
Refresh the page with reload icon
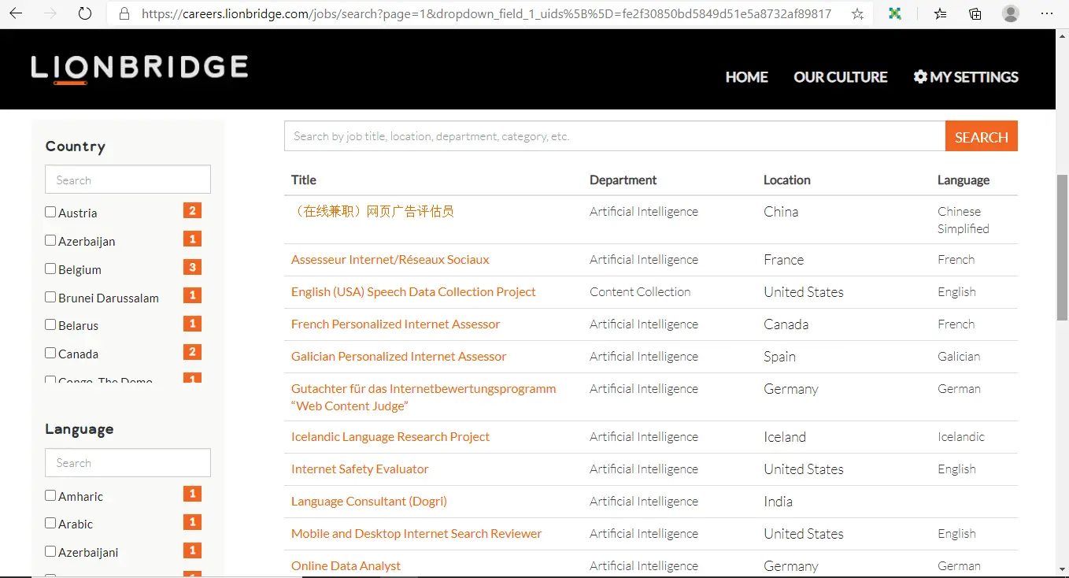[85, 13]
